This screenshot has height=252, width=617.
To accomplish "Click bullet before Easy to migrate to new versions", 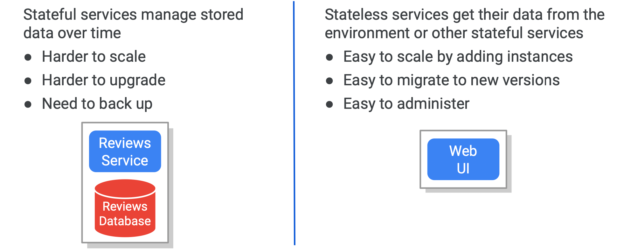I will [x=329, y=81].
